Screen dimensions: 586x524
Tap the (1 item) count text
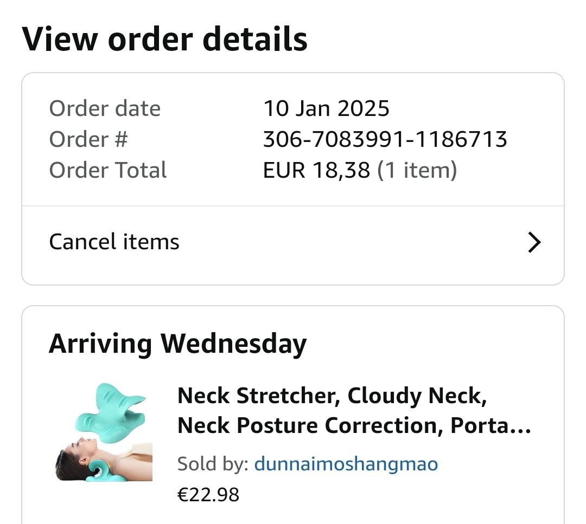pyautogui.click(x=417, y=171)
